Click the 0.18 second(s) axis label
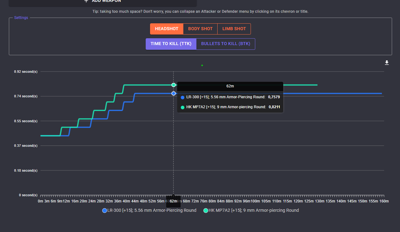The image size is (400, 232). tap(26, 170)
